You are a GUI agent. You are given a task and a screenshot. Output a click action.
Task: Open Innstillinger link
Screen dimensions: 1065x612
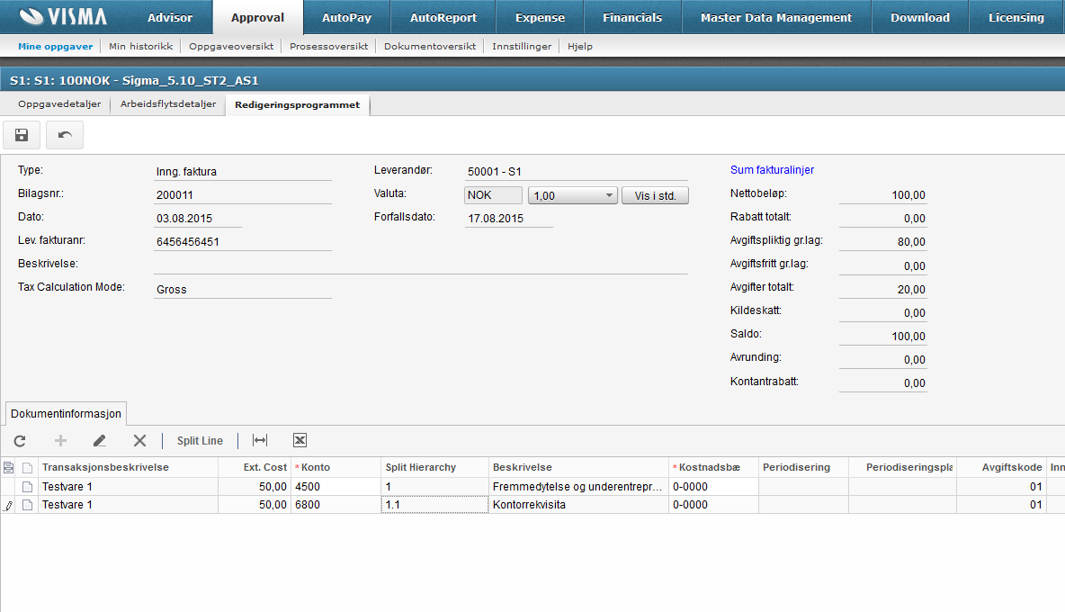point(522,46)
